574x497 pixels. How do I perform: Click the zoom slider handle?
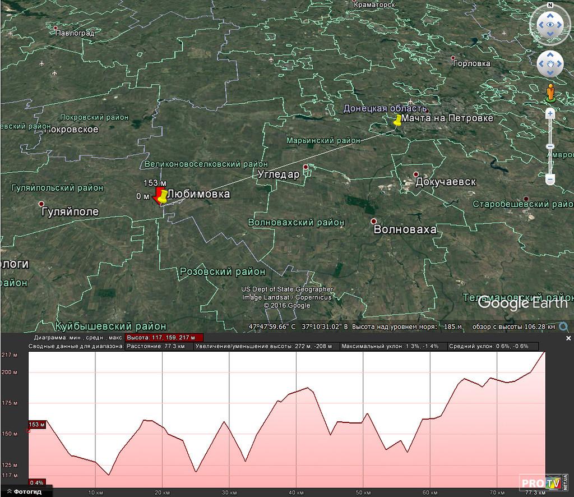point(550,146)
